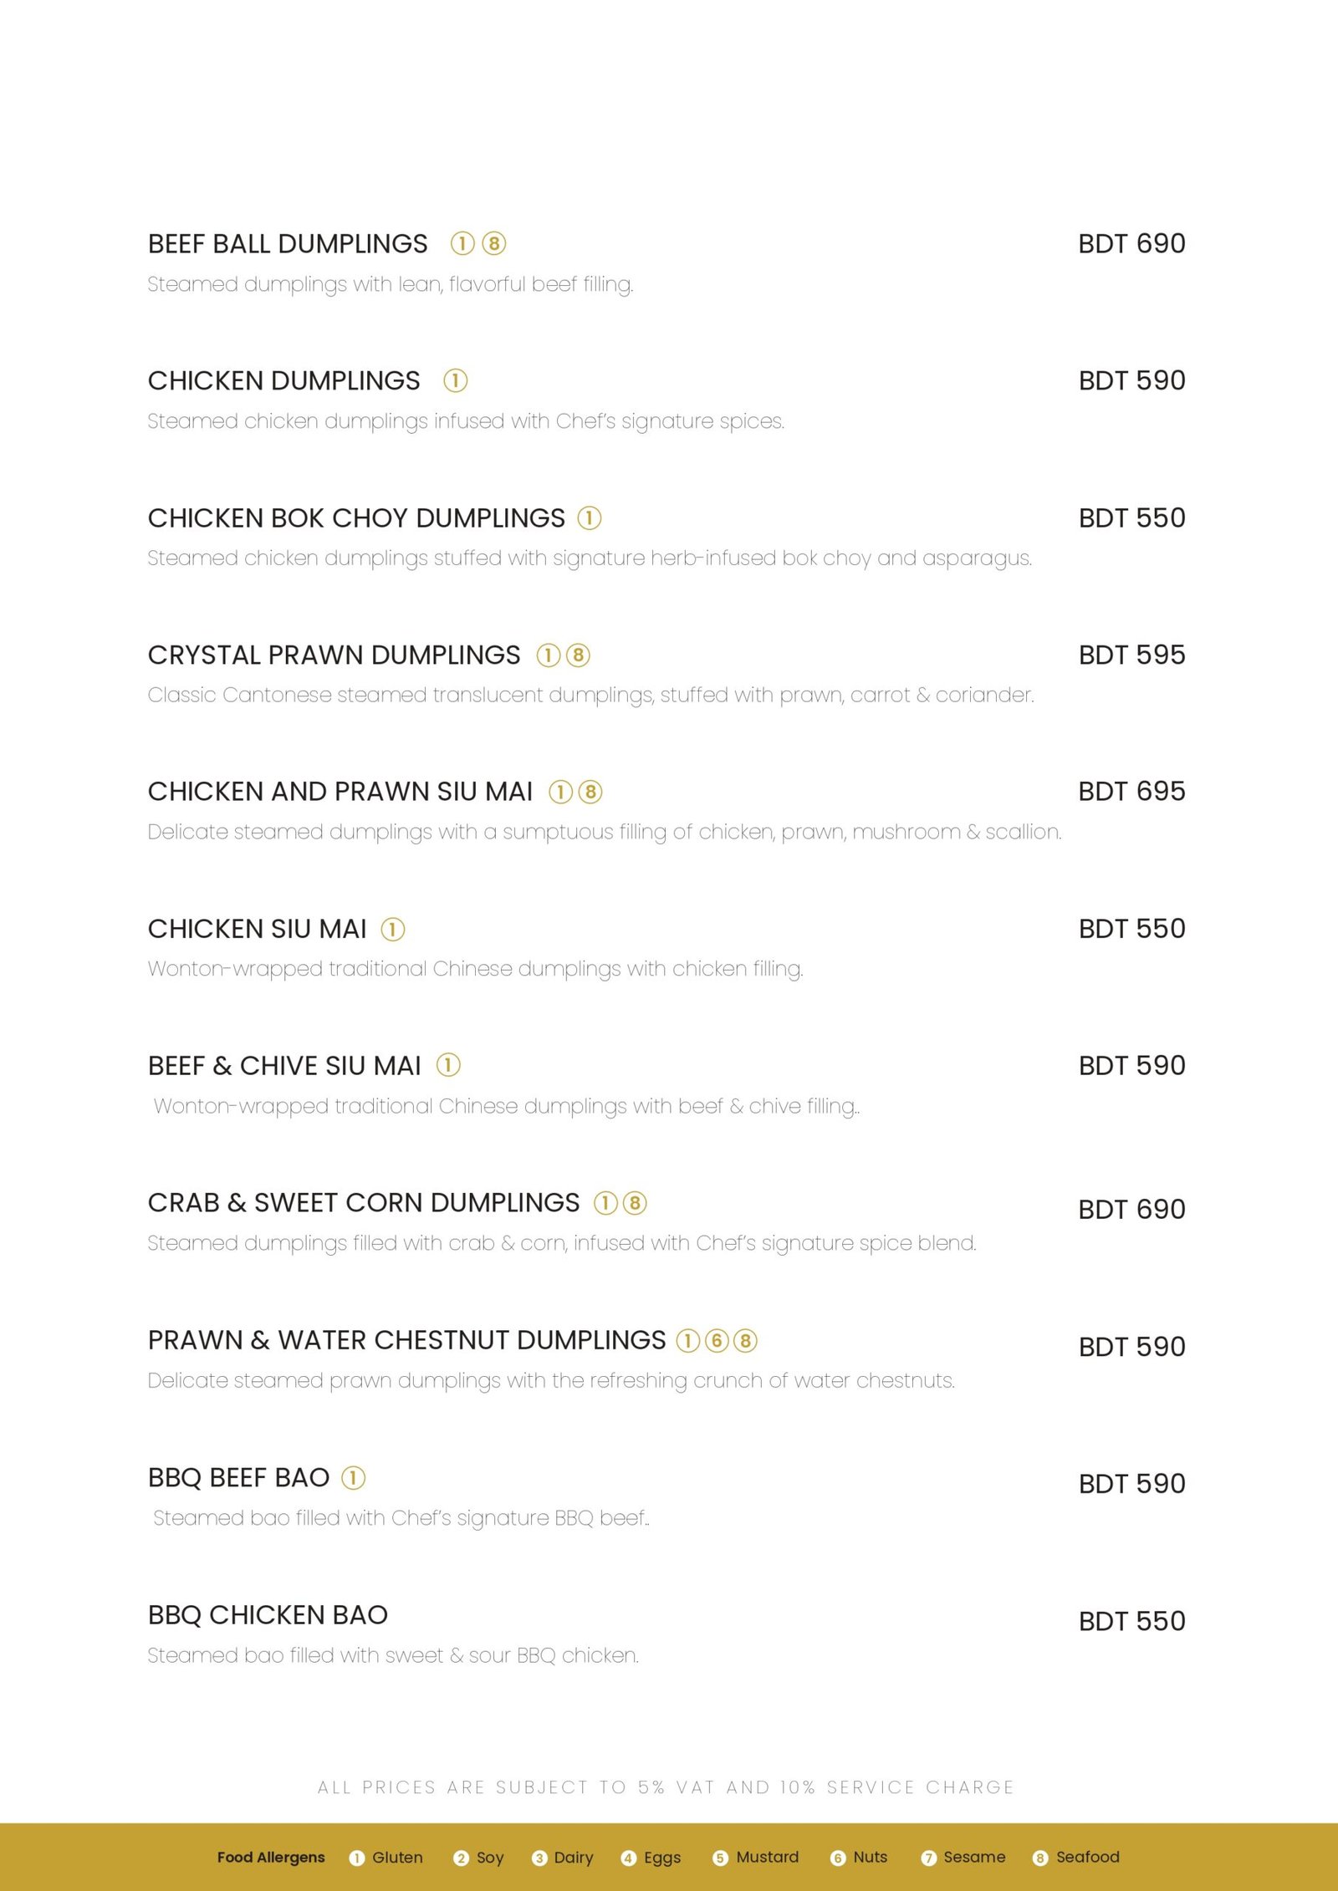Click the Food Allergens label in the footer
The height and width of the screenshot is (1891, 1338).
point(271,1858)
